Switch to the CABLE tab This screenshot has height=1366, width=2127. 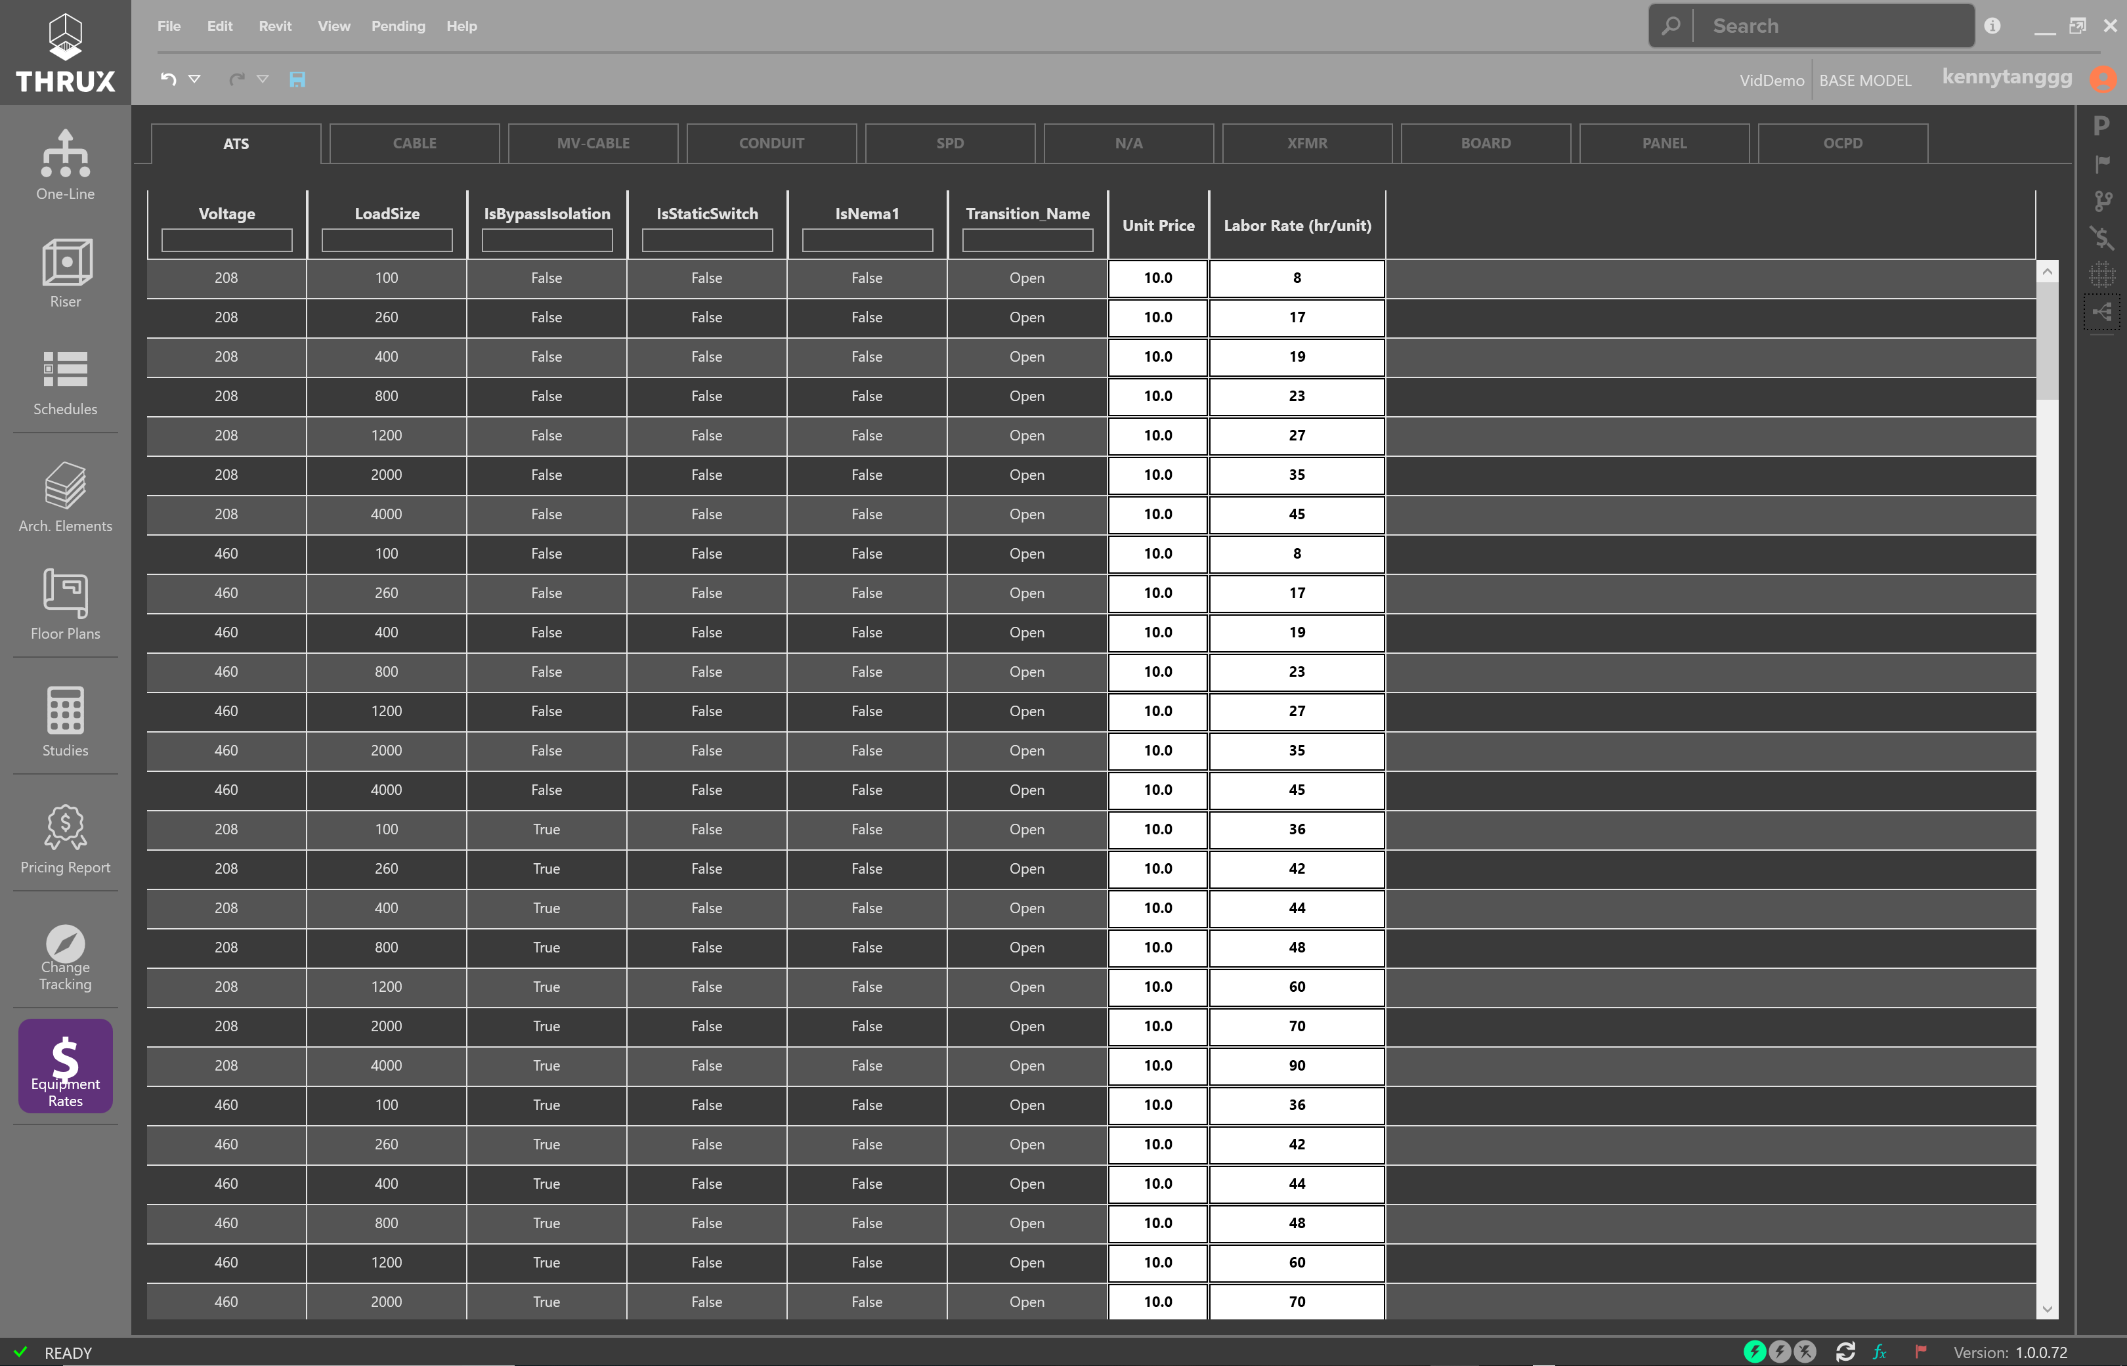pyautogui.click(x=414, y=143)
